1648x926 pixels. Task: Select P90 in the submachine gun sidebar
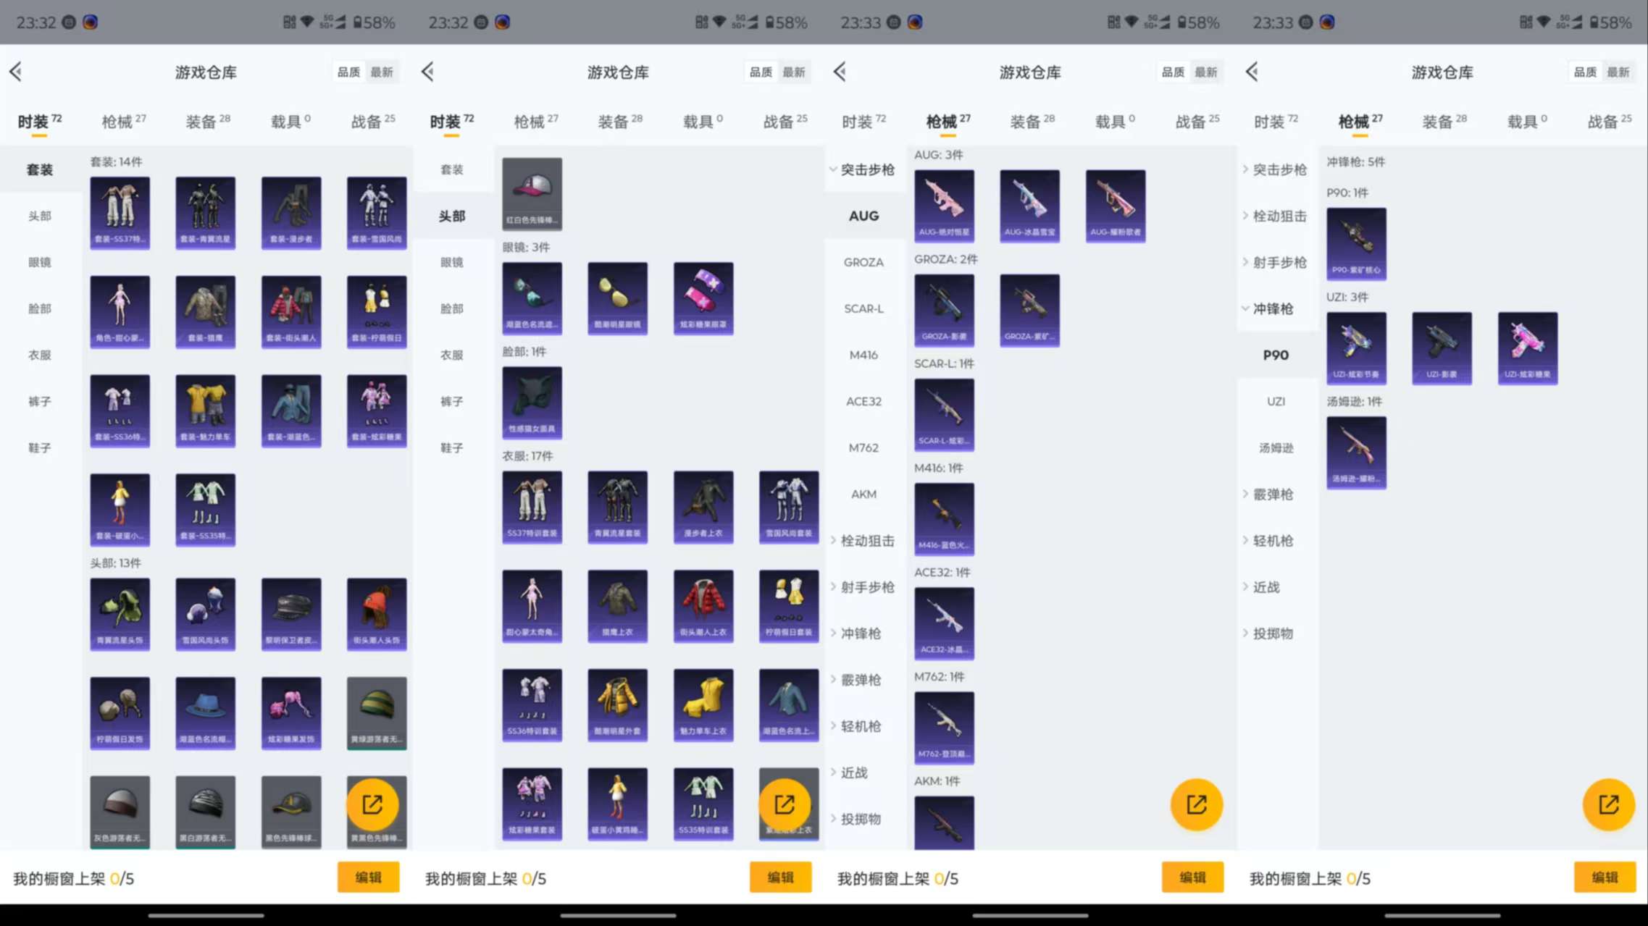click(1276, 355)
